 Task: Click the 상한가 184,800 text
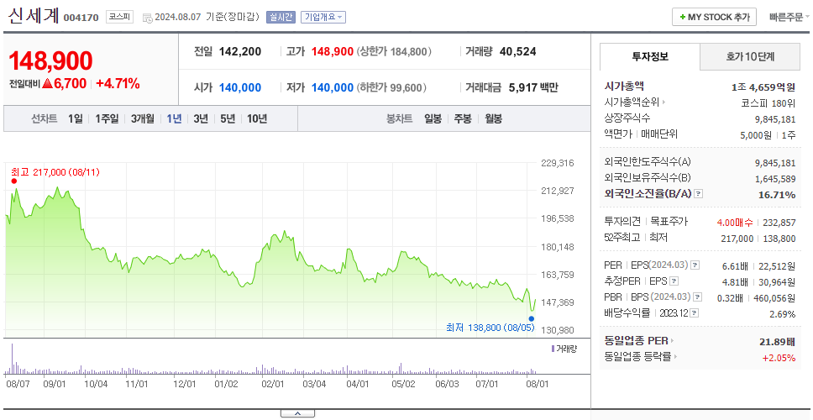coord(394,52)
